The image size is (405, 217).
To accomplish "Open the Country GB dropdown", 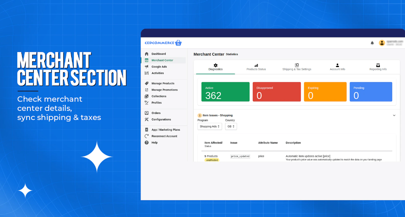I will 231,126.
